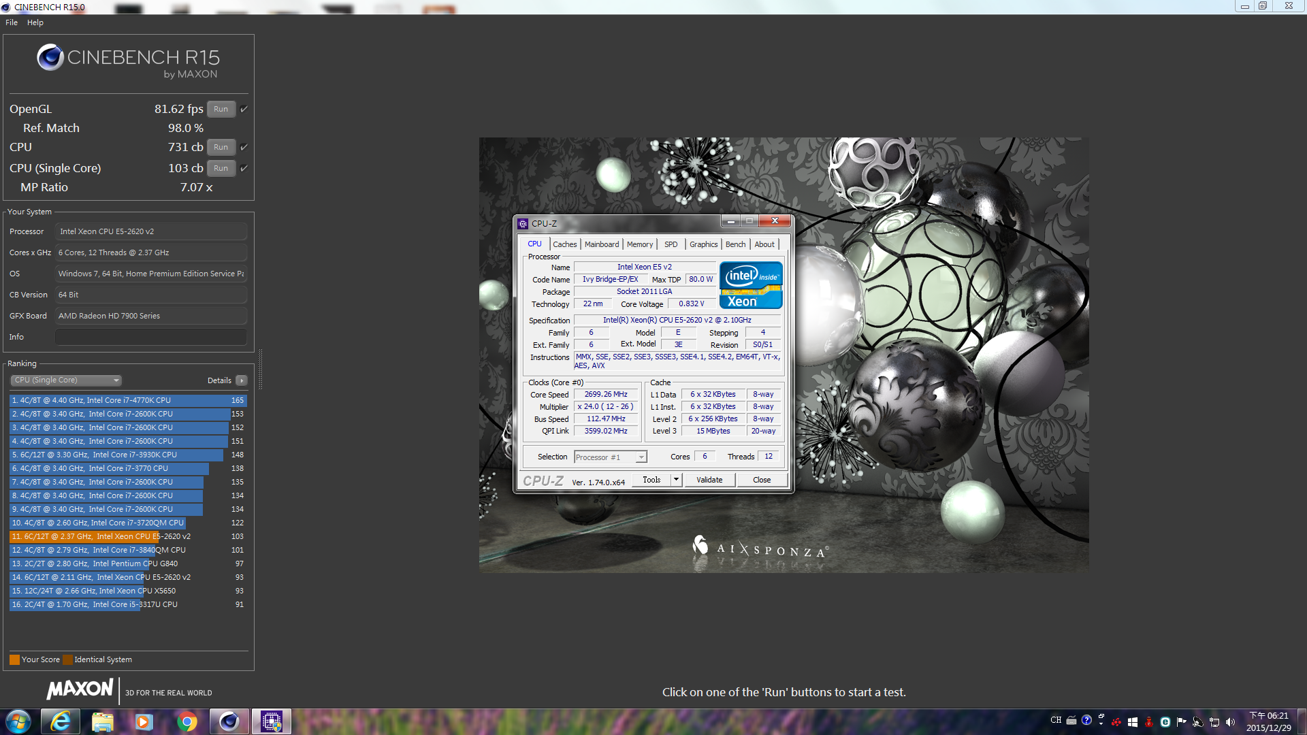Toggle the CPU test checkmark
The height and width of the screenshot is (735, 1307).
(x=244, y=147)
